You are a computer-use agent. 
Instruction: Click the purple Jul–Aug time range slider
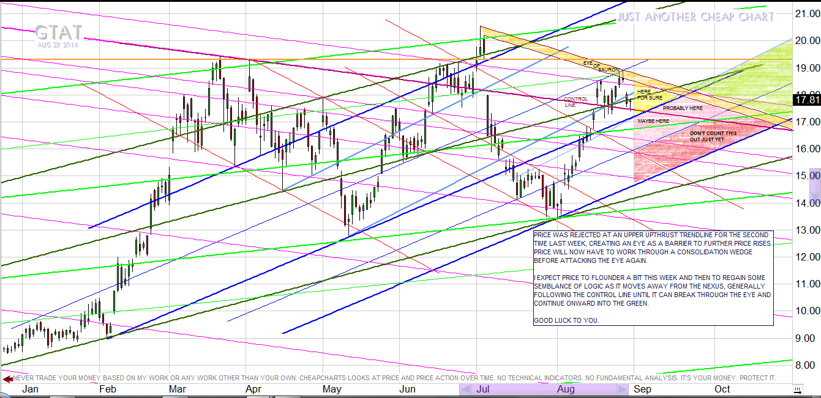click(544, 389)
